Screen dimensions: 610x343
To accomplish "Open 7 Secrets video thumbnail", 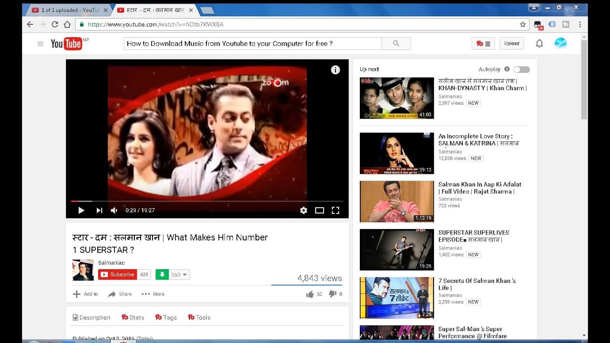I will [396, 298].
